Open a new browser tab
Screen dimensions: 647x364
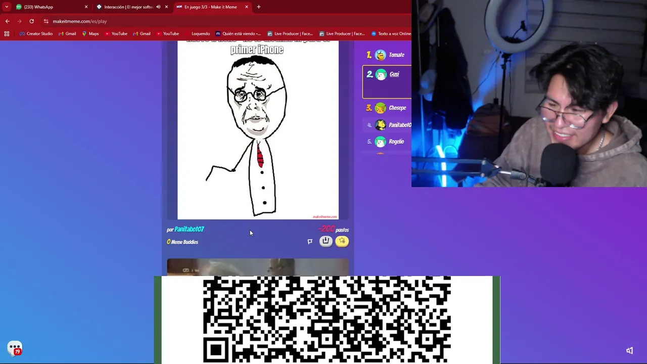(259, 7)
